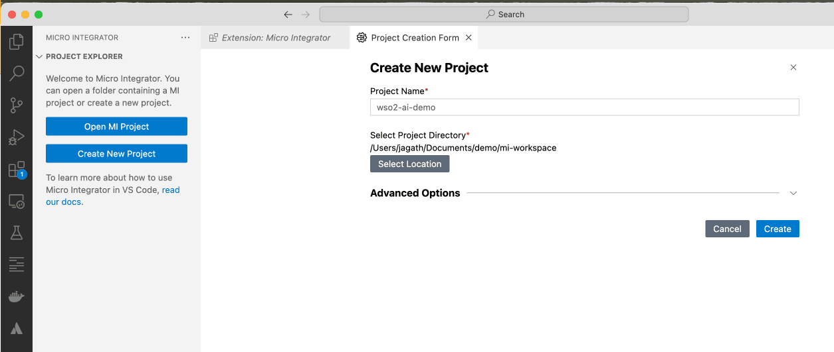Viewport: 834px width, 352px height.
Task: Expand the Advanced Options chevron
Action: (793, 194)
